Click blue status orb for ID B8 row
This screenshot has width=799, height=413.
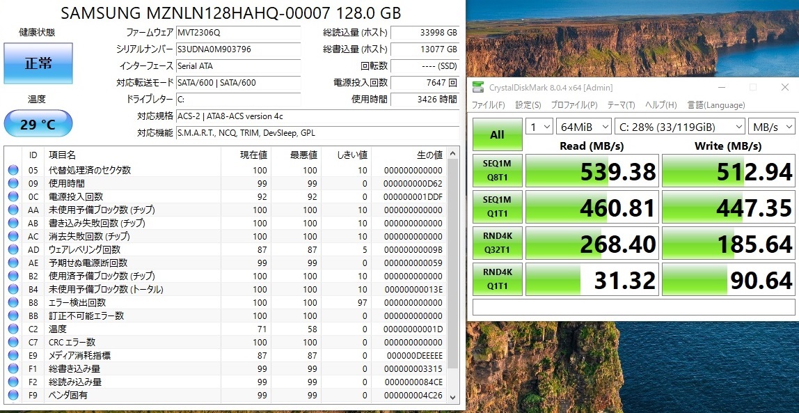(x=13, y=303)
